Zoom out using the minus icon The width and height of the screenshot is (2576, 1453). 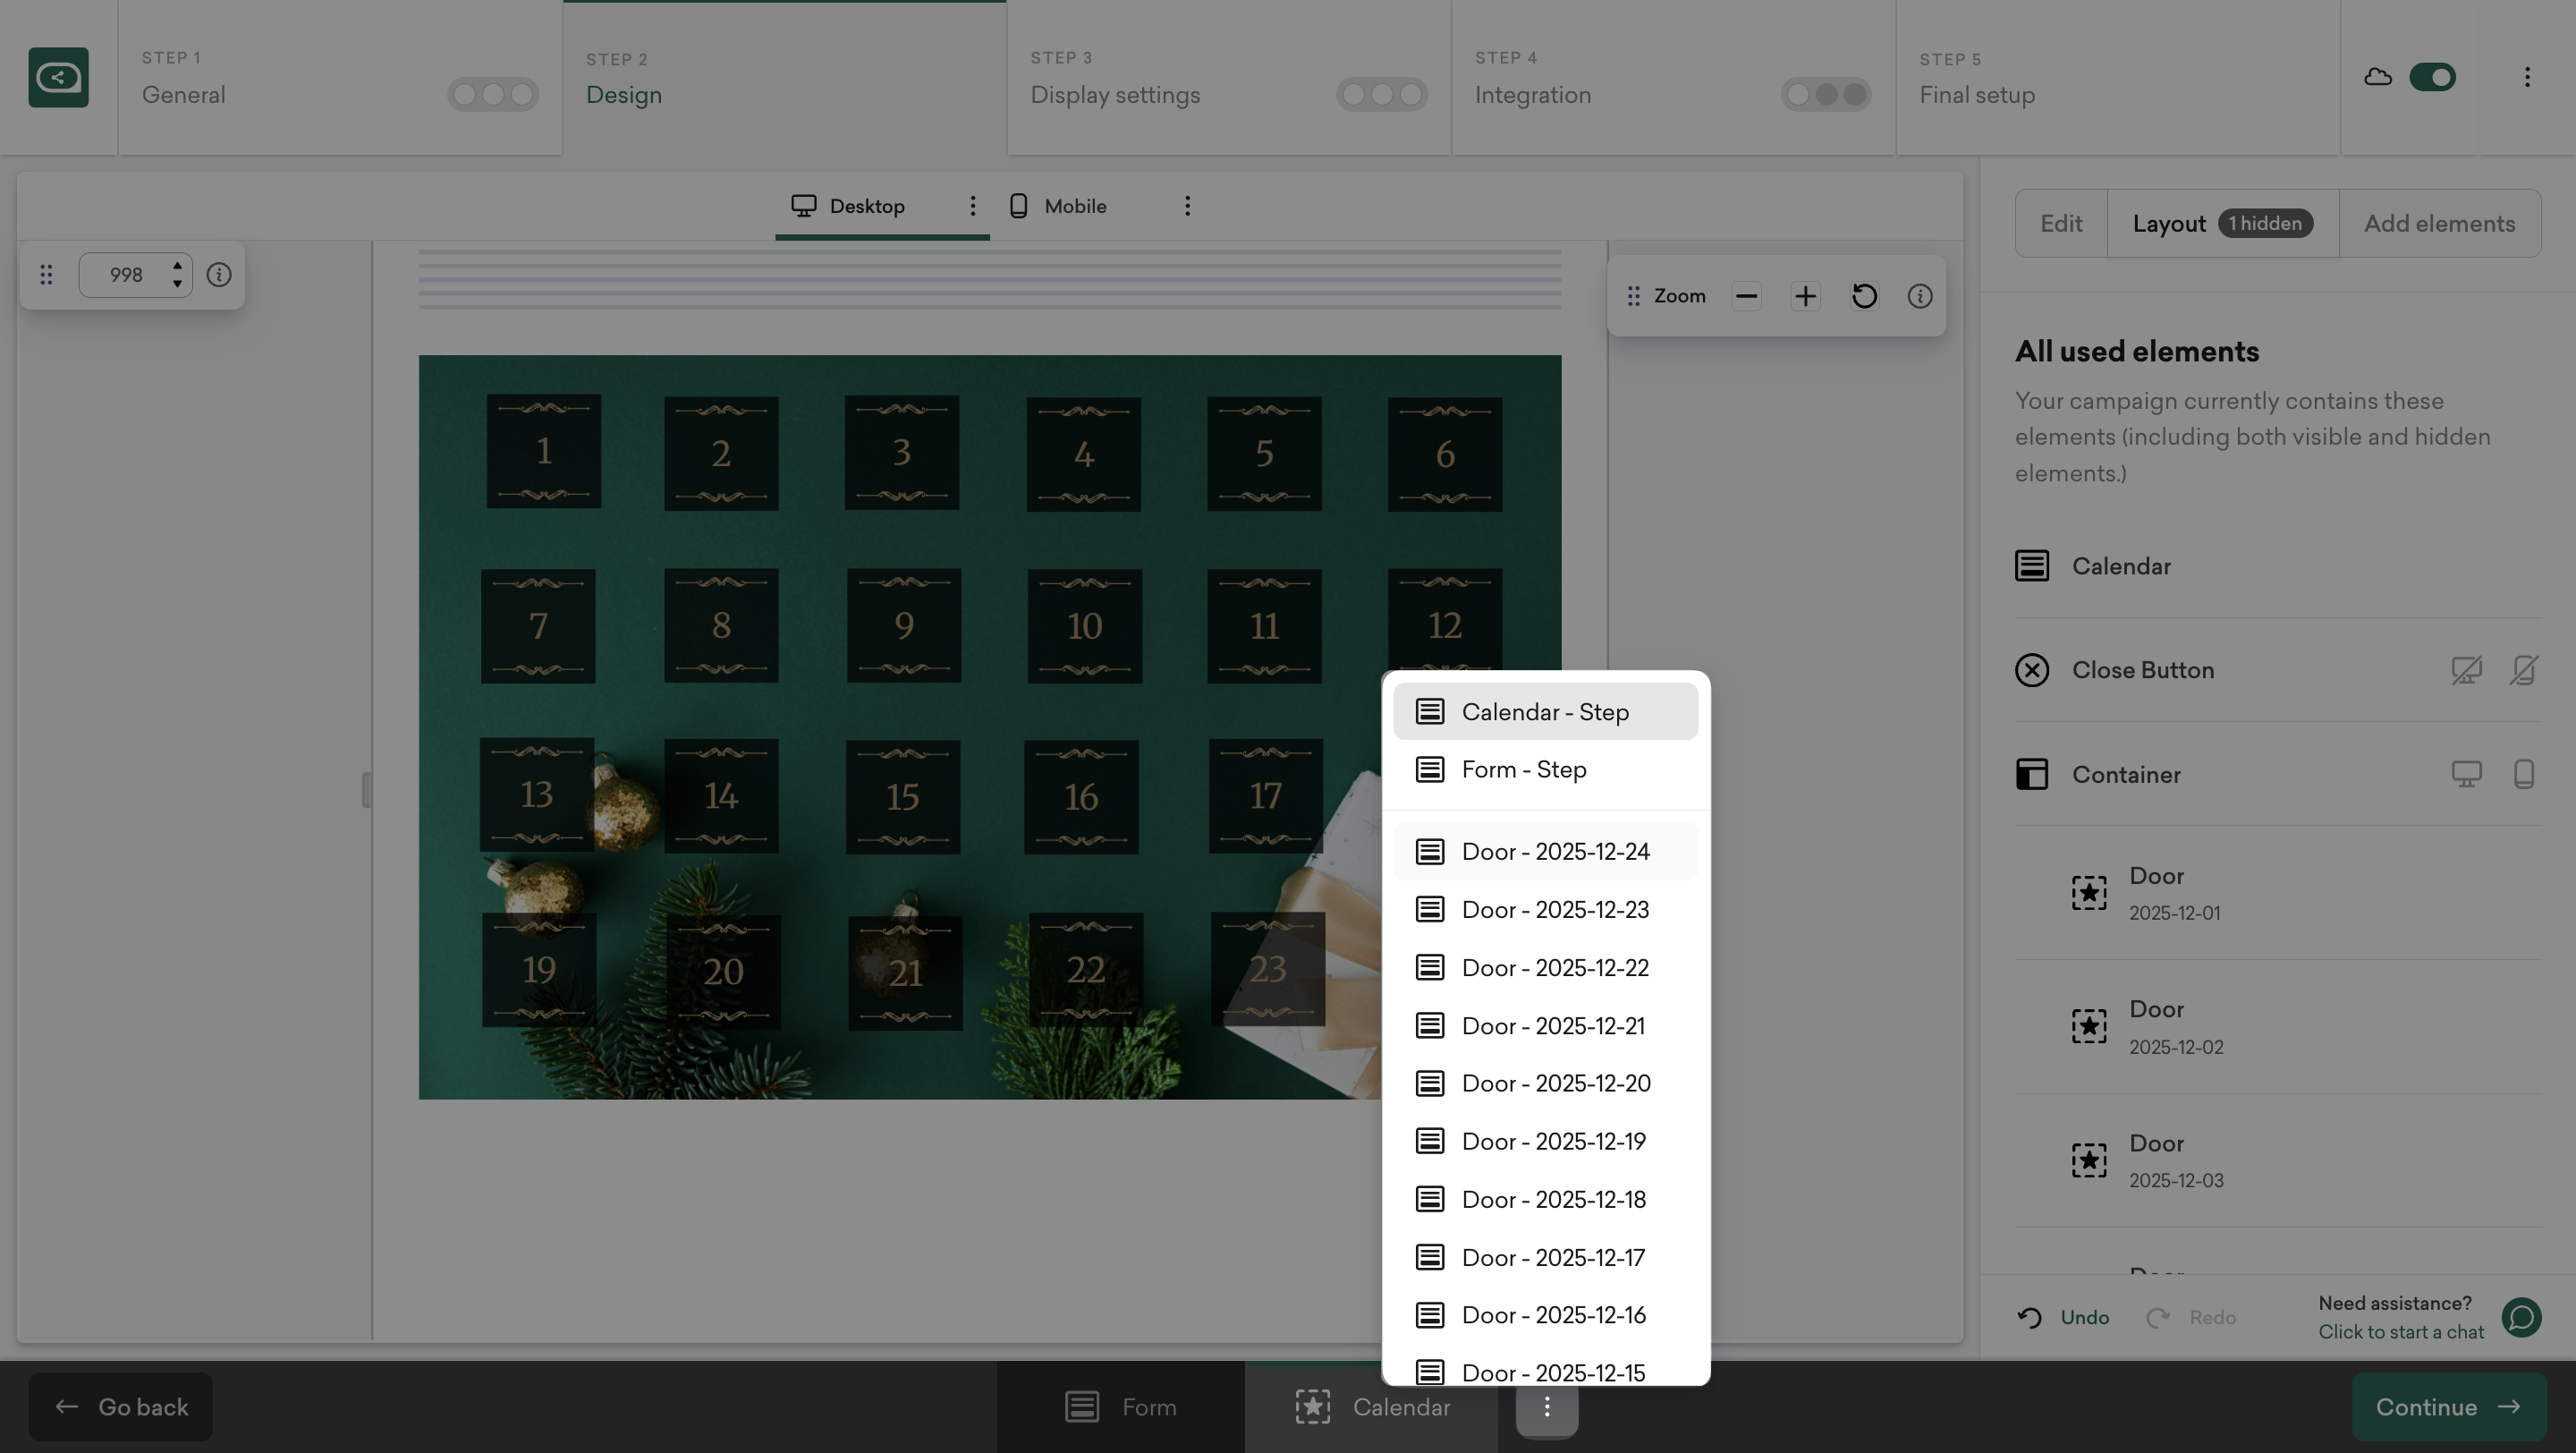pyautogui.click(x=1746, y=296)
